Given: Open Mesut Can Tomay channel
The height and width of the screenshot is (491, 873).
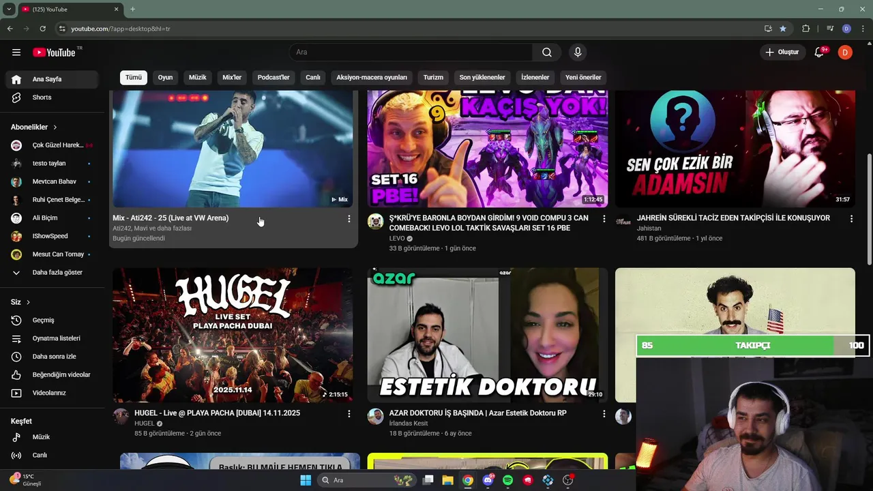Looking at the screenshot, I should (x=52, y=254).
